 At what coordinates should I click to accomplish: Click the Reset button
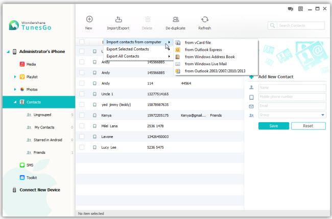(309, 126)
